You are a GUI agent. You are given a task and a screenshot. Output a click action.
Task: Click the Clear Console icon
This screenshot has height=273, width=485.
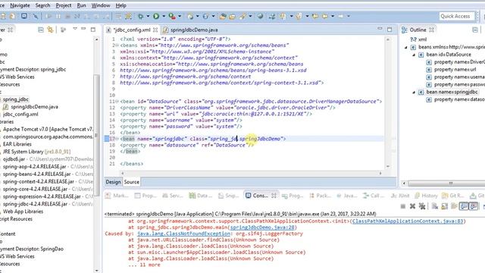[434, 206]
